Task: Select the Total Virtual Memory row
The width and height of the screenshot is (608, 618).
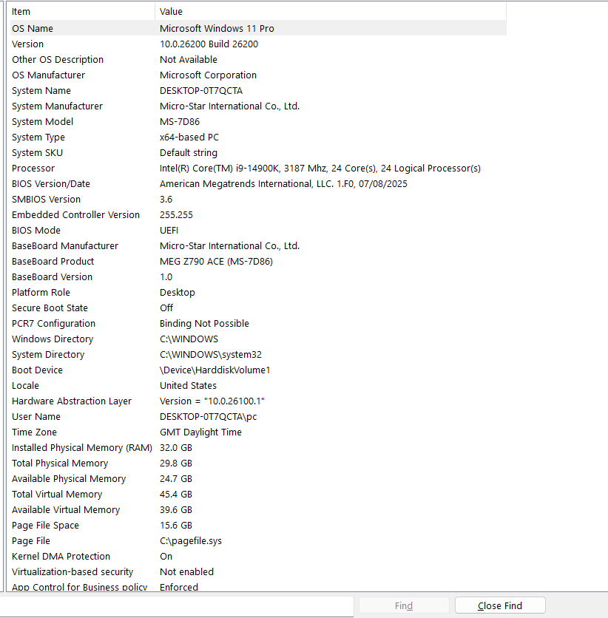Action: 258,495
